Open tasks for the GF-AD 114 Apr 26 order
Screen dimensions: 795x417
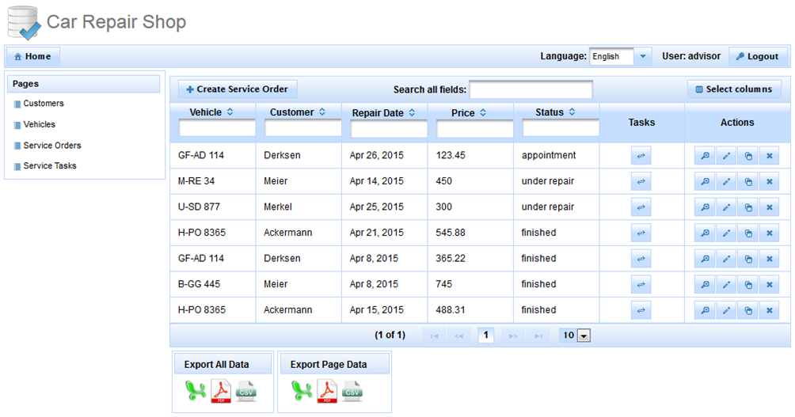641,156
